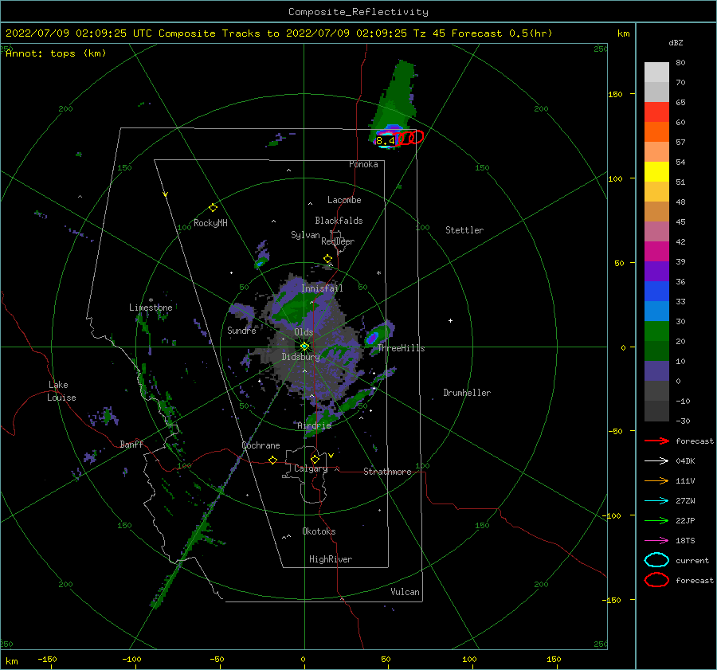Click the Okotoks town label
Image resolution: width=717 pixels, height=670 pixels.
[x=319, y=531]
